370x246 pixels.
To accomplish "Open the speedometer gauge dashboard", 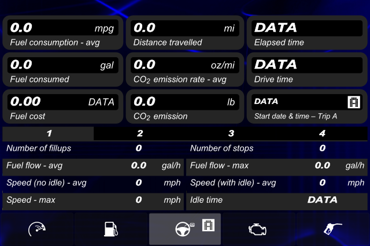I will [37, 229].
